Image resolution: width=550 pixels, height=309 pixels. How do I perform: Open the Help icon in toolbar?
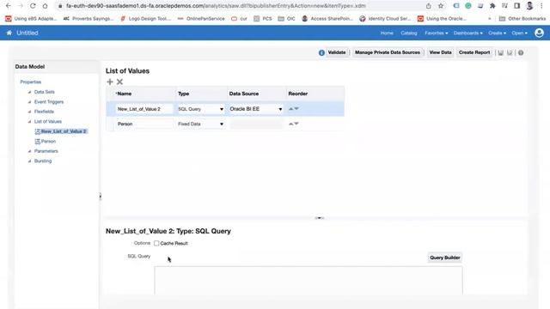(x=521, y=52)
